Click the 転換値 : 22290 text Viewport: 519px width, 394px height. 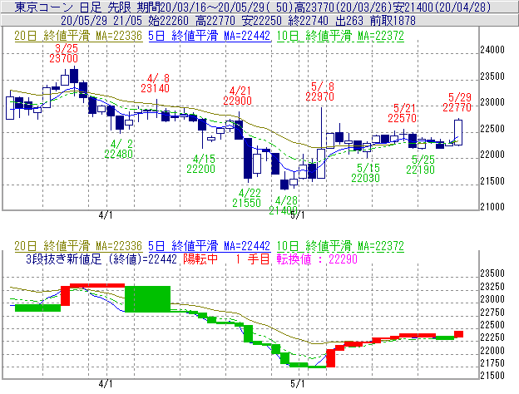(317, 259)
